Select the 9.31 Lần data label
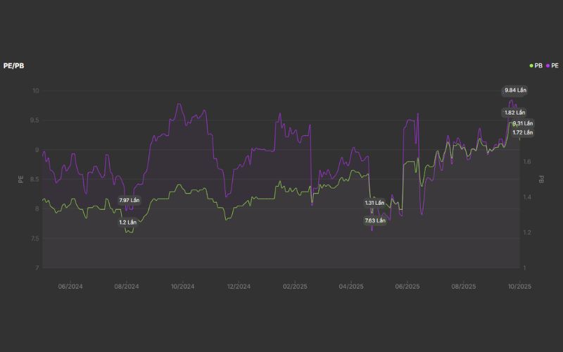This screenshot has width=563, height=352. point(522,123)
